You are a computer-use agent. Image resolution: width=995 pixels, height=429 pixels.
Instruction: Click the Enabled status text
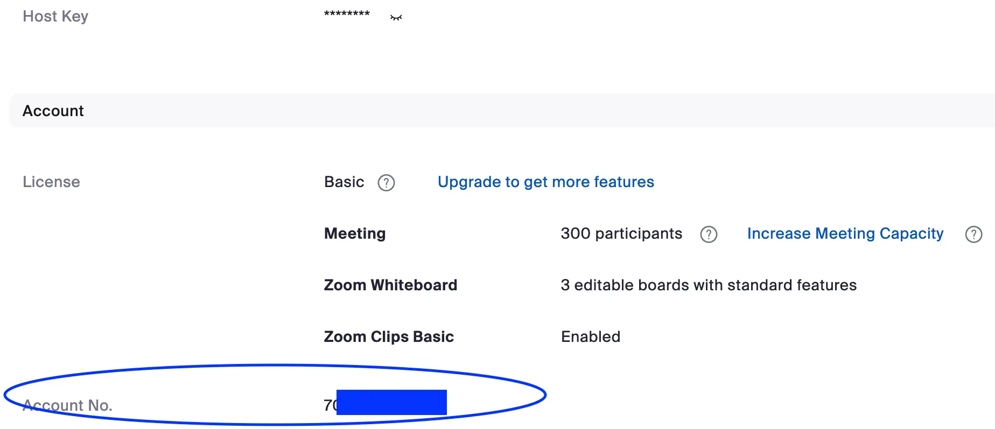(591, 337)
